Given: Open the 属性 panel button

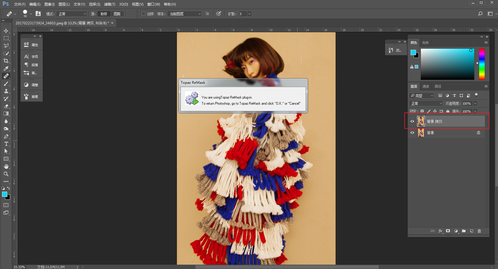Looking at the screenshot, I should [32, 45].
